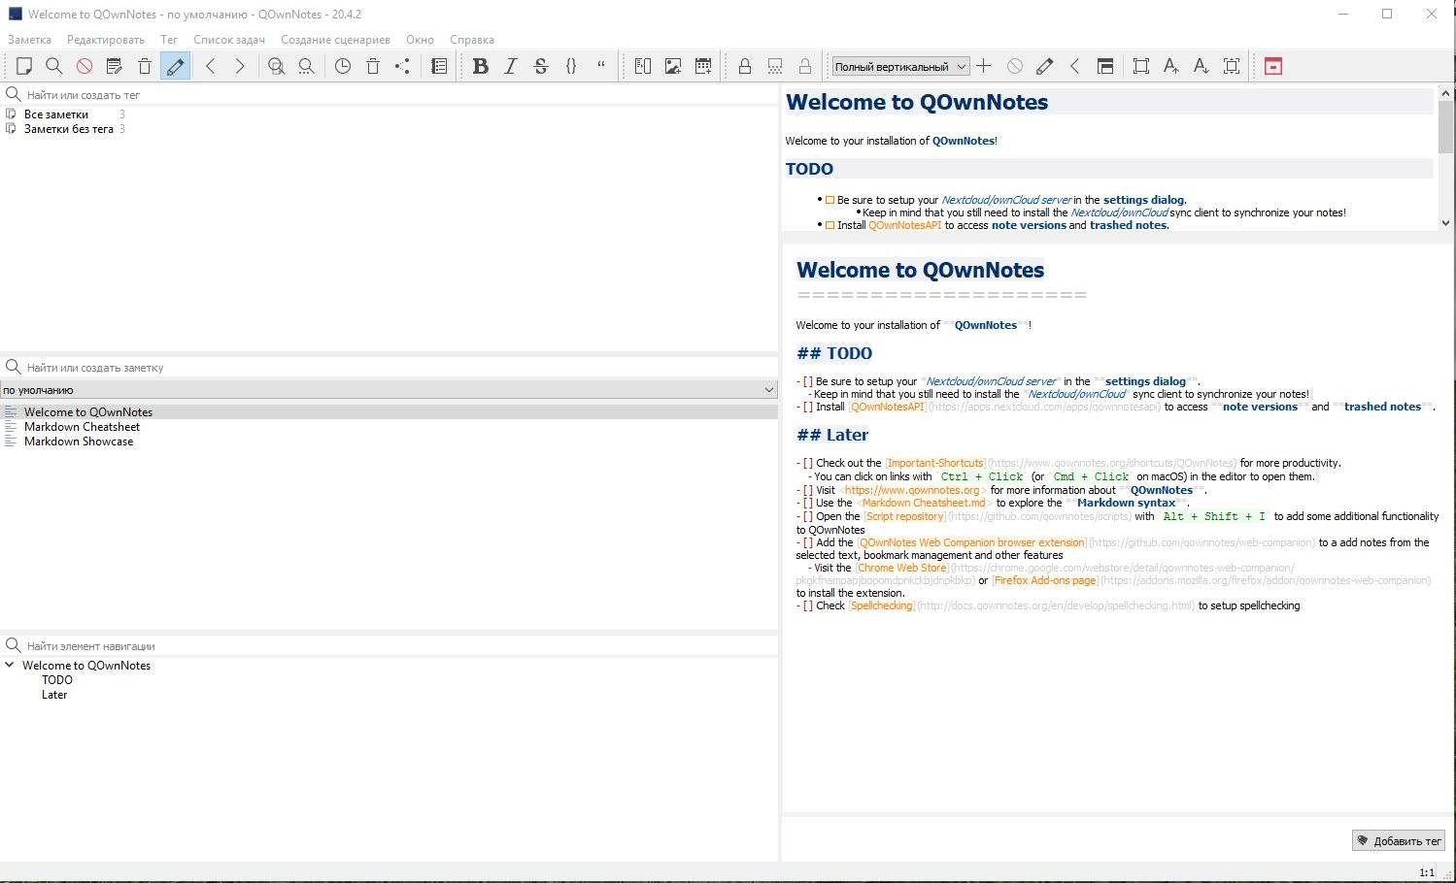Switch to previous workspace arrow icon

pos(1075,66)
